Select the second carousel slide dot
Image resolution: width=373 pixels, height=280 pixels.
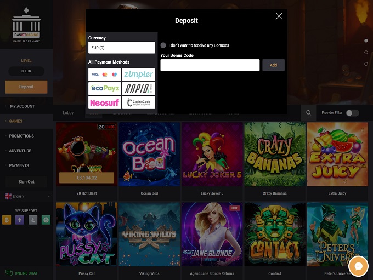pyautogui.click(x=366, y=53)
